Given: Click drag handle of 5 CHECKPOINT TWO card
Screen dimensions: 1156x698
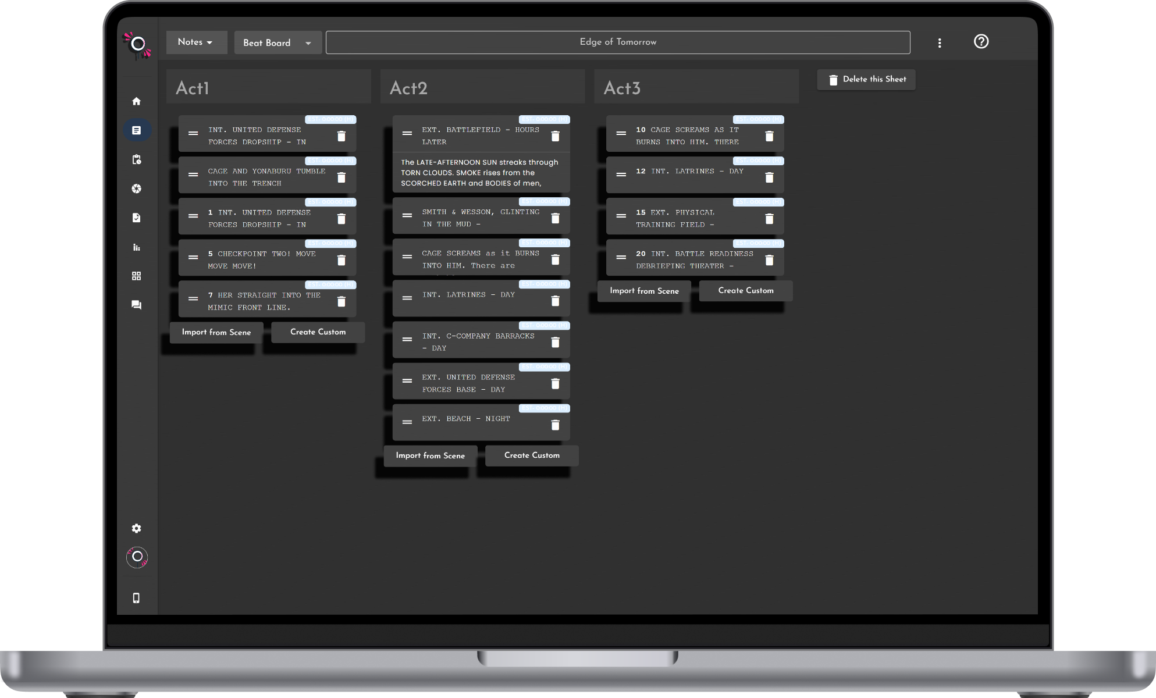Looking at the screenshot, I should point(193,257).
